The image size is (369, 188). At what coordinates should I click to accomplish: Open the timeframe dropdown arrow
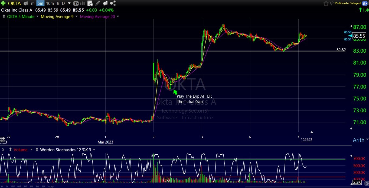point(69,3)
